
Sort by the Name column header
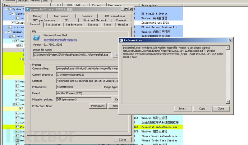coord(26,5)
